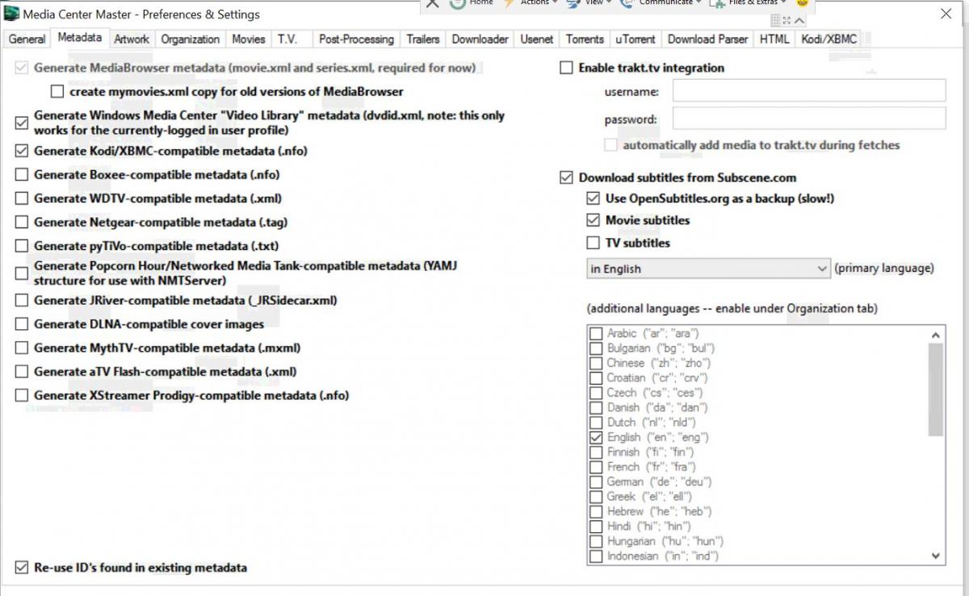Click the trakt.tv username field
The image size is (969, 596).
pos(809,90)
